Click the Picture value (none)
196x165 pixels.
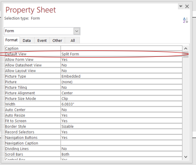click(121, 82)
